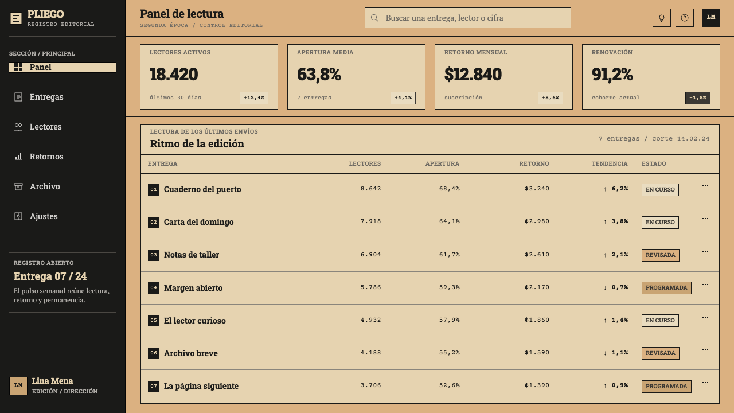The image size is (734, 413).
Task: Click the Entregas document icon
Action: 18,97
